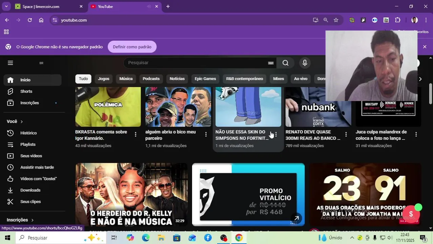The image size is (433, 244).
Task: Click the Assistir mais tarde clock icon
Action: [11, 167]
